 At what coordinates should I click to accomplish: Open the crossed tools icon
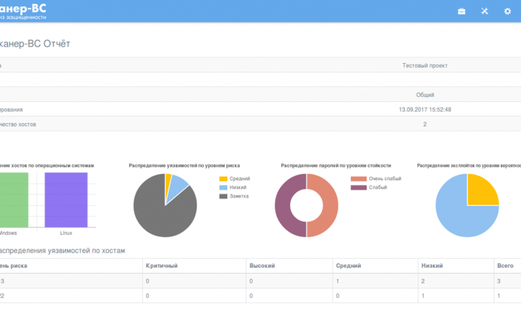click(x=484, y=12)
